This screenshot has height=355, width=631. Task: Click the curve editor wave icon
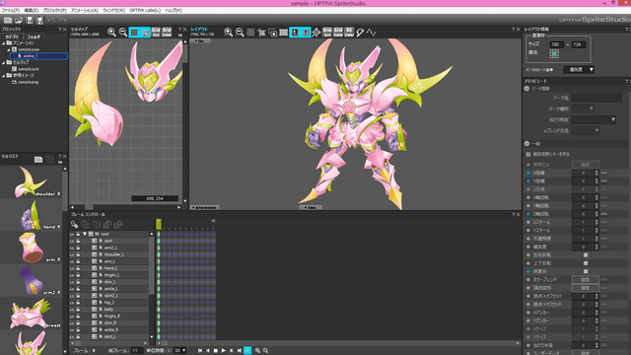[371, 33]
